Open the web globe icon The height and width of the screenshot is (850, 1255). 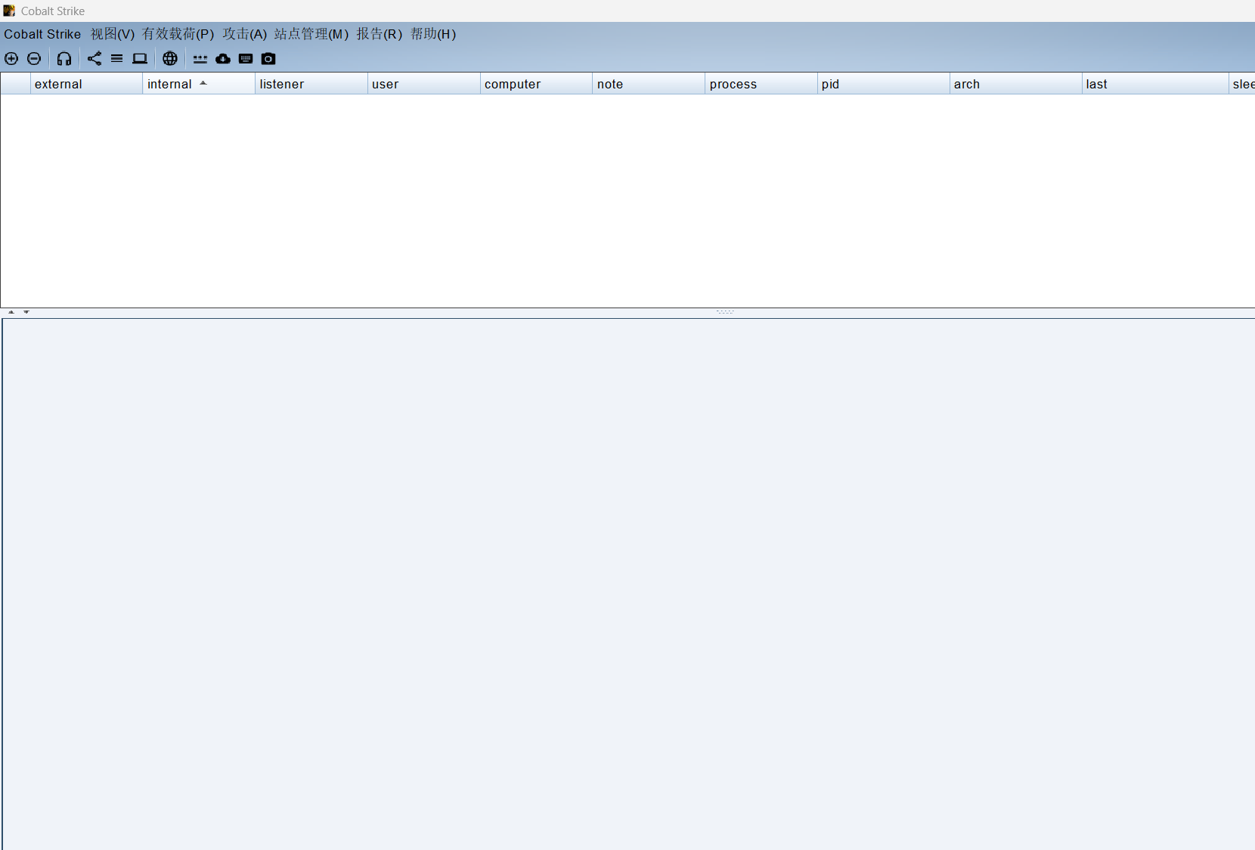[x=170, y=58]
